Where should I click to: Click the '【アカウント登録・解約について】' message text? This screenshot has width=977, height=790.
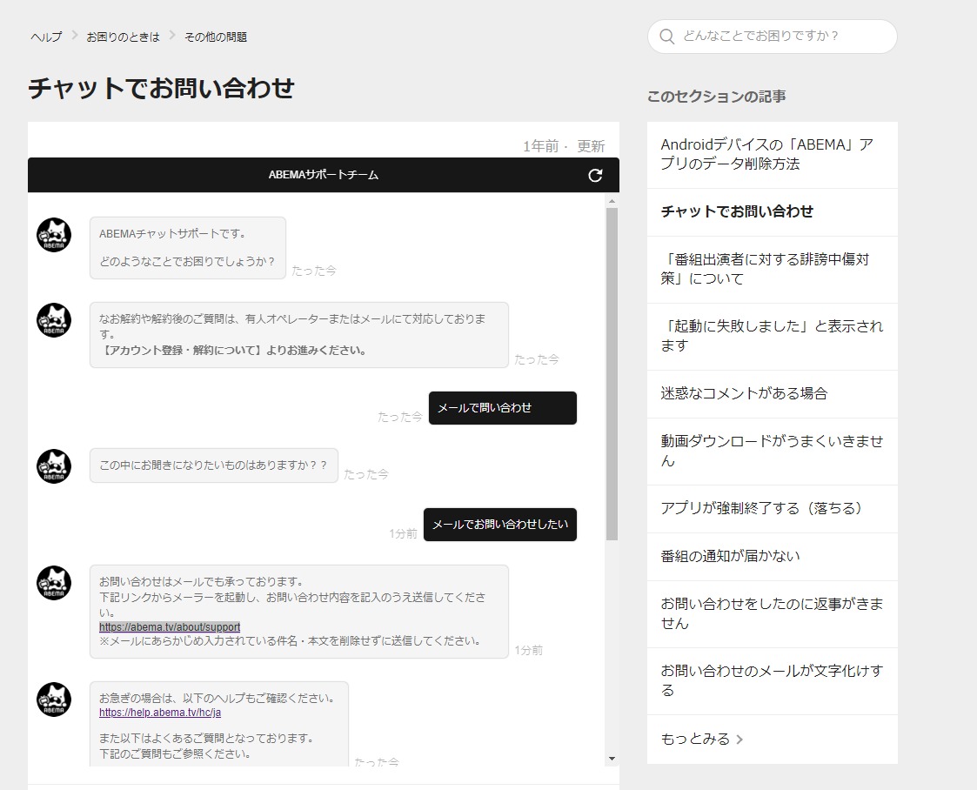[232, 350]
